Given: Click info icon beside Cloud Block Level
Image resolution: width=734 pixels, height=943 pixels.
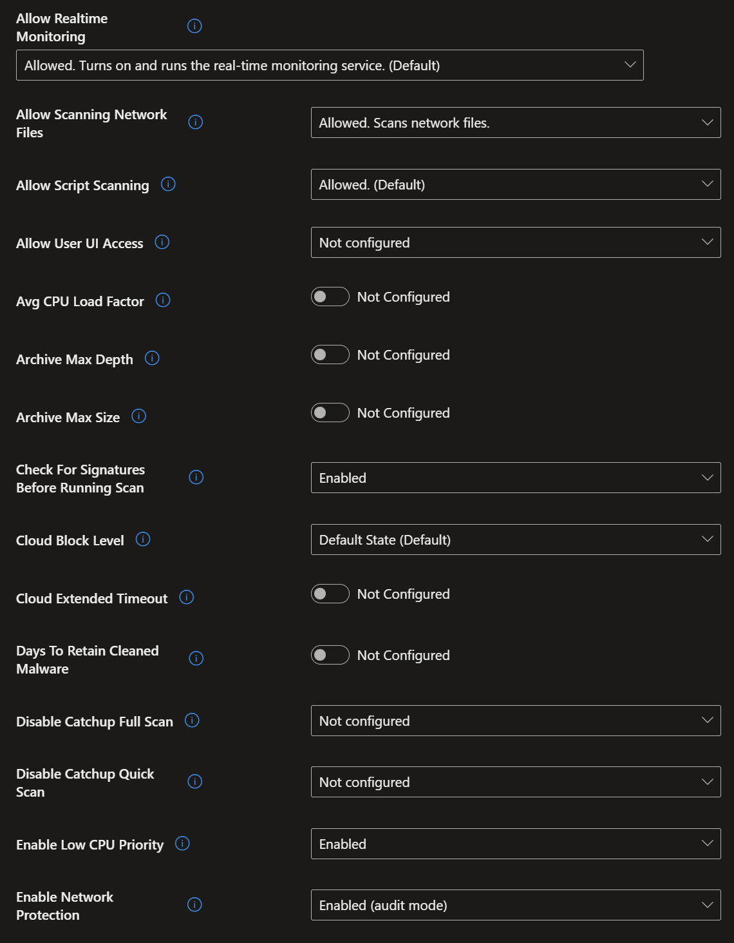Looking at the screenshot, I should [x=143, y=540].
